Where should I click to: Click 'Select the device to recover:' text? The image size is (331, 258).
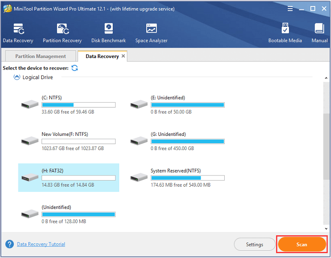click(36, 68)
